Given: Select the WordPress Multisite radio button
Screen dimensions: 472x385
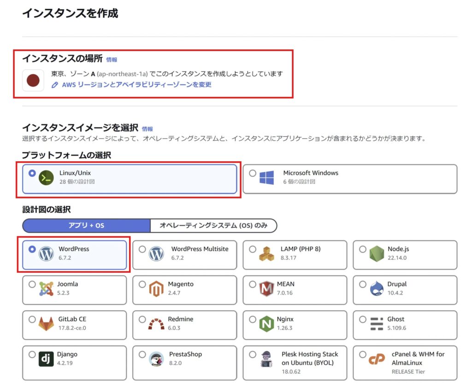Looking at the screenshot, I should [142, 249].
